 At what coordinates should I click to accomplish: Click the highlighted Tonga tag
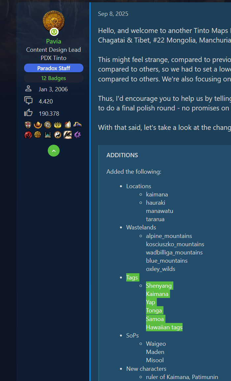[x=155, y=310]
